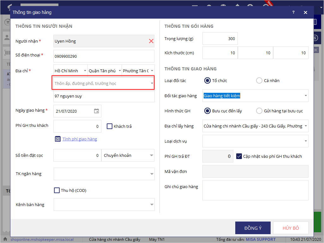Open the delivery date calendar picker

(x=96, y=111)
